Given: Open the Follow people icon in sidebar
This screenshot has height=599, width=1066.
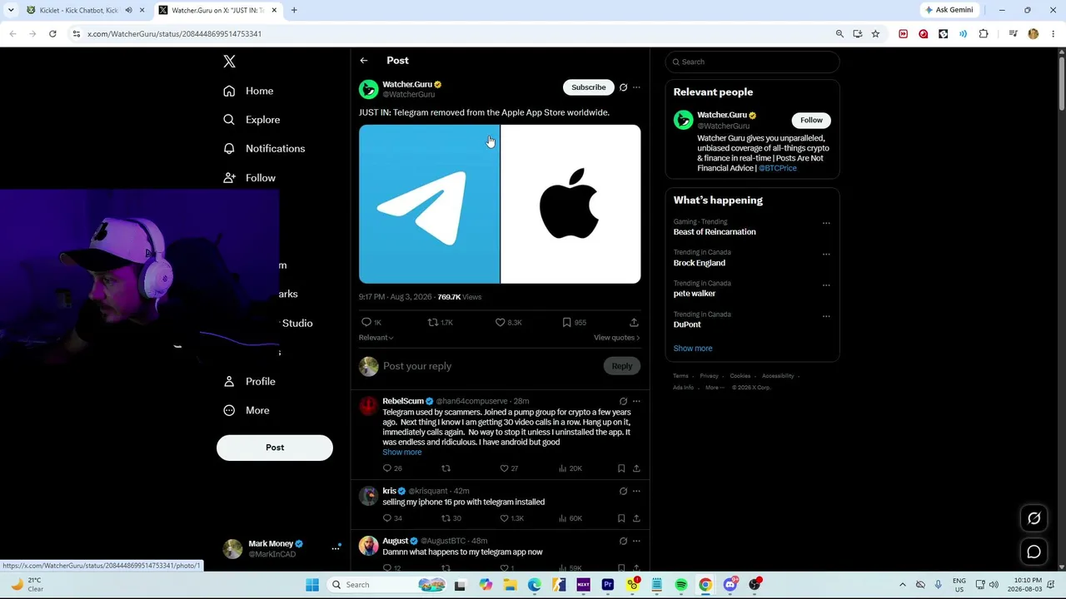Looking at the screenshot, I should 229,178.
